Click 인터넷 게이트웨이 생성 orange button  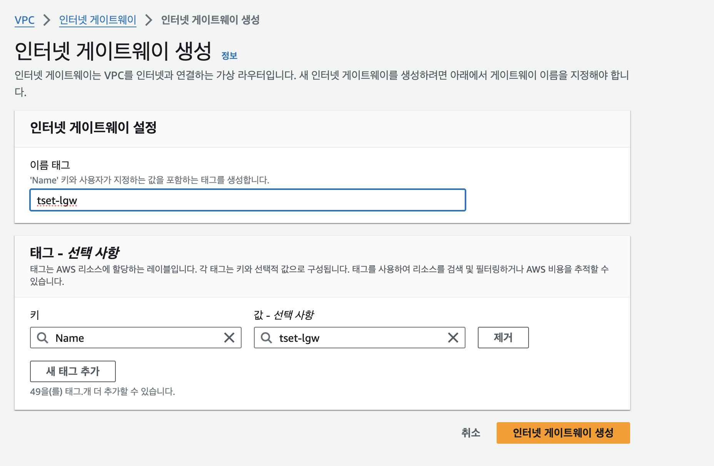click(563, 433)
